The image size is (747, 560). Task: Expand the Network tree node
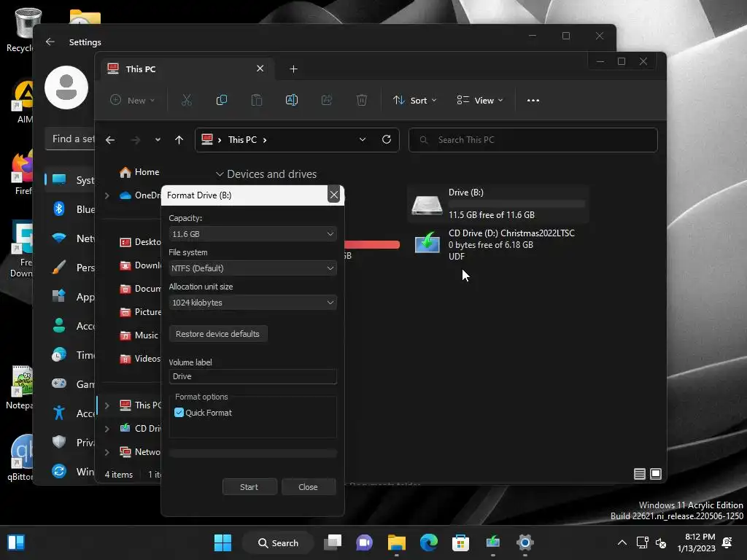click(x=107, y=452)
